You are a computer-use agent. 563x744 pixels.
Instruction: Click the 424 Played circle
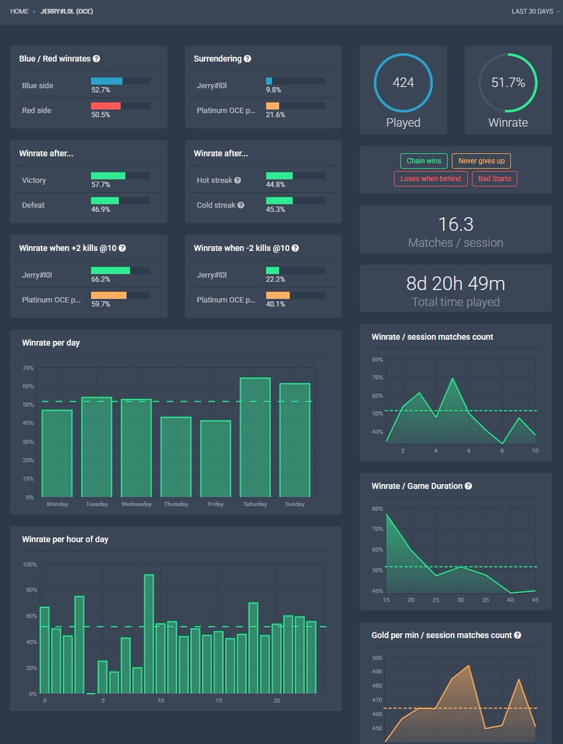(x=403, y=82)
